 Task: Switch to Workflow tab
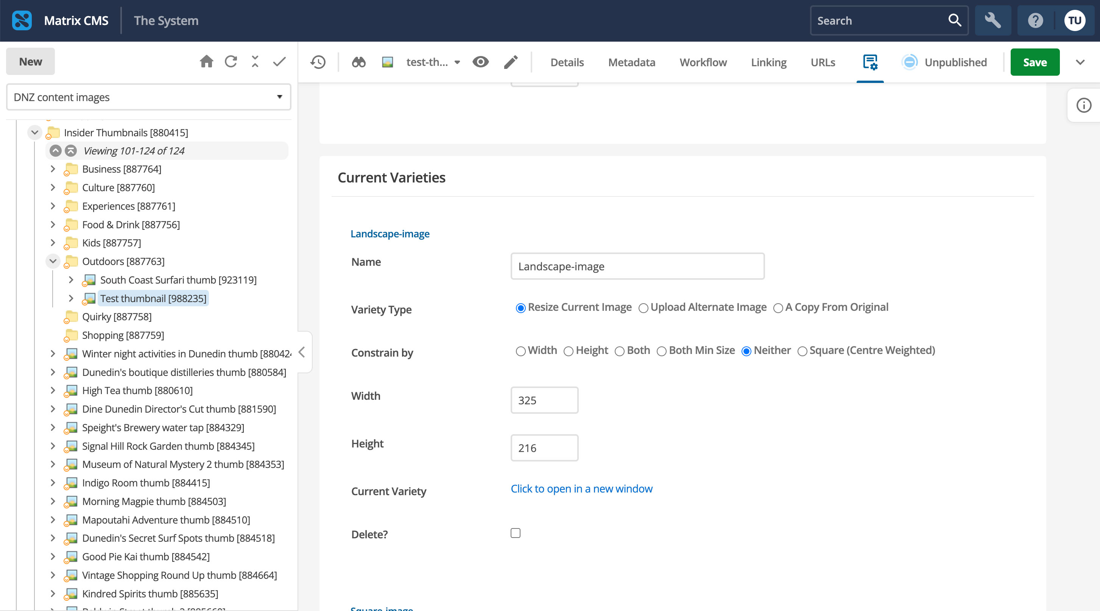click(x=703, y=62)
